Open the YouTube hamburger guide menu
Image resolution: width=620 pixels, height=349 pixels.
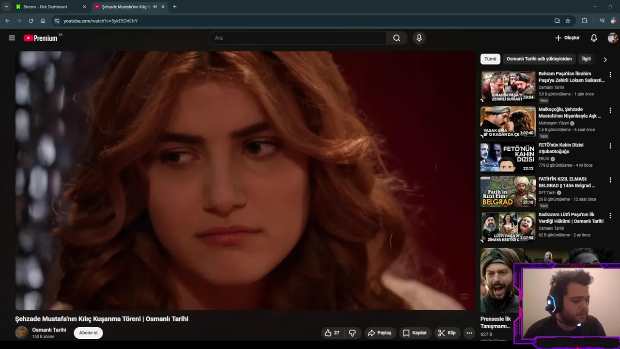pyautogui.click(x=12, y=38)
